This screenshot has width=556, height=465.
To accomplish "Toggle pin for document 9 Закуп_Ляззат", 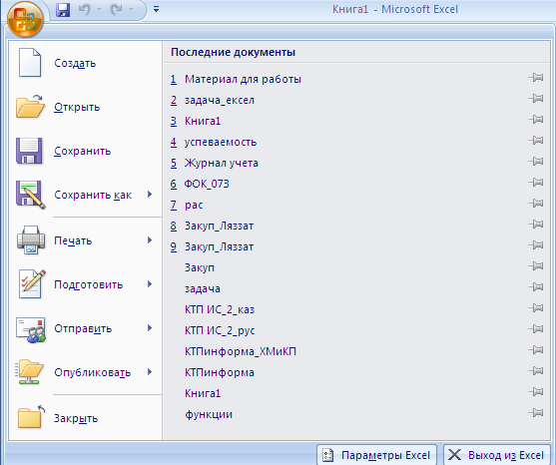I will point(536,244).
